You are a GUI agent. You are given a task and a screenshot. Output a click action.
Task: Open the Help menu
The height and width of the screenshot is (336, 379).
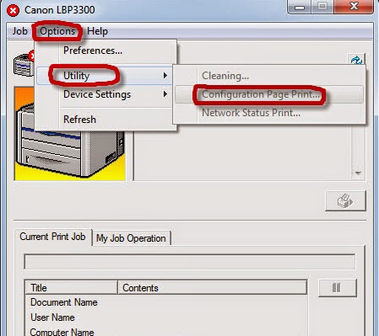pos(97,31)
